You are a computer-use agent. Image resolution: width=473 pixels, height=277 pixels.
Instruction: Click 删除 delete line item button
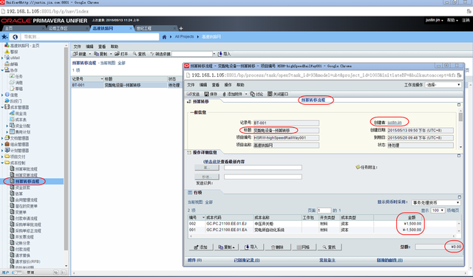click(278, 247)
